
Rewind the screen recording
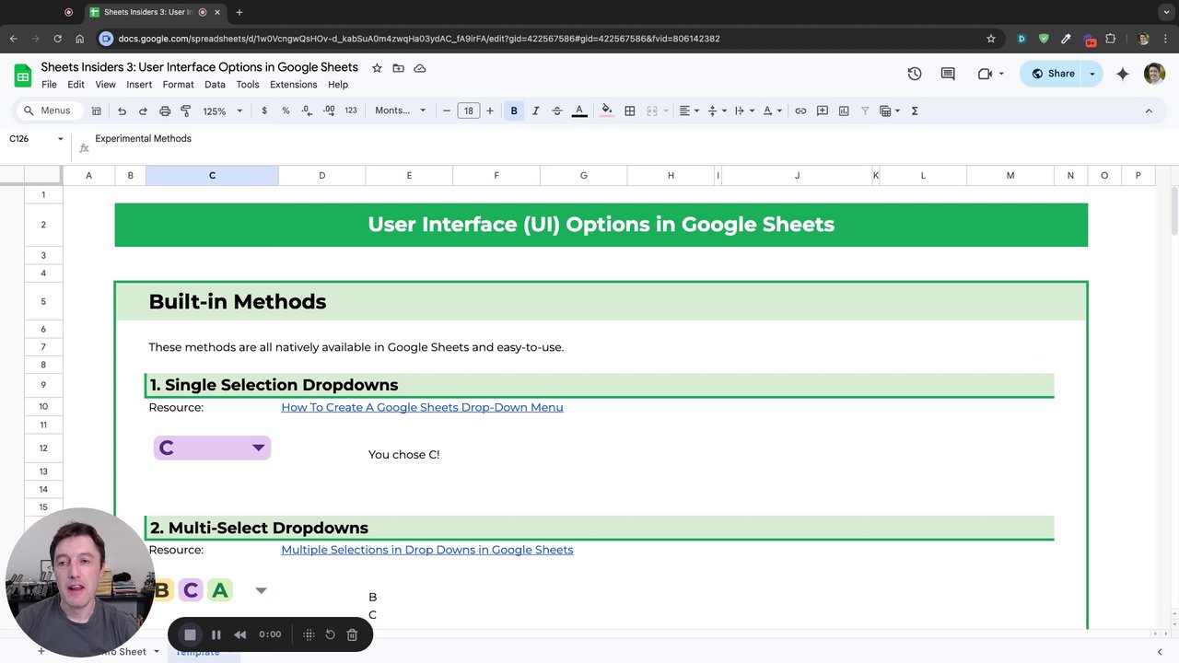(x=240, y=634)
